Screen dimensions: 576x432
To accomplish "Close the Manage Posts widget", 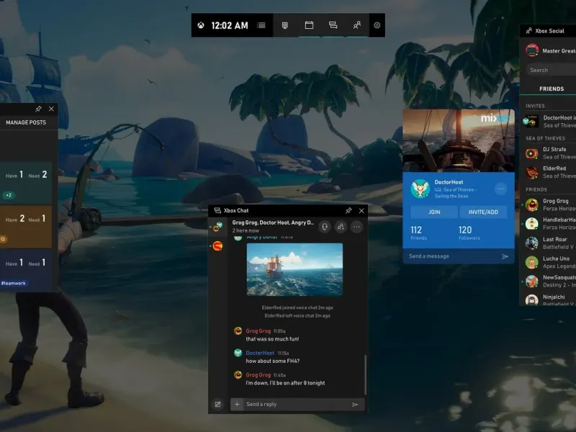I will tap(51, 109).
